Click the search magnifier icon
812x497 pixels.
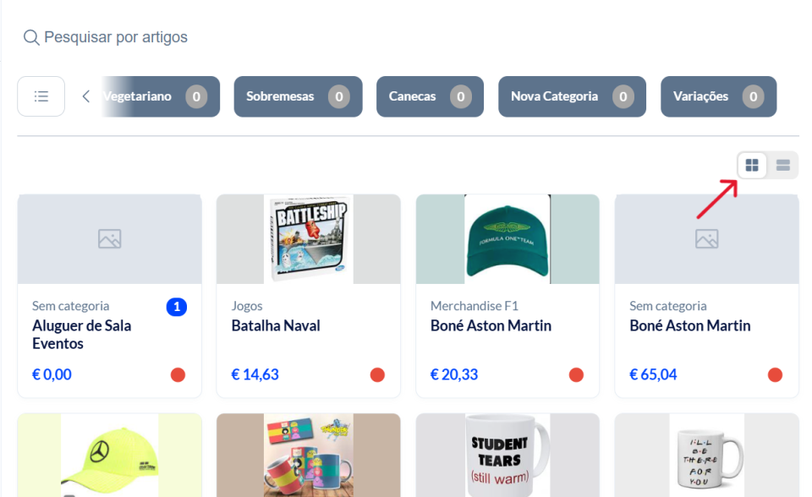pyautogui.click(x=31, y=37)
